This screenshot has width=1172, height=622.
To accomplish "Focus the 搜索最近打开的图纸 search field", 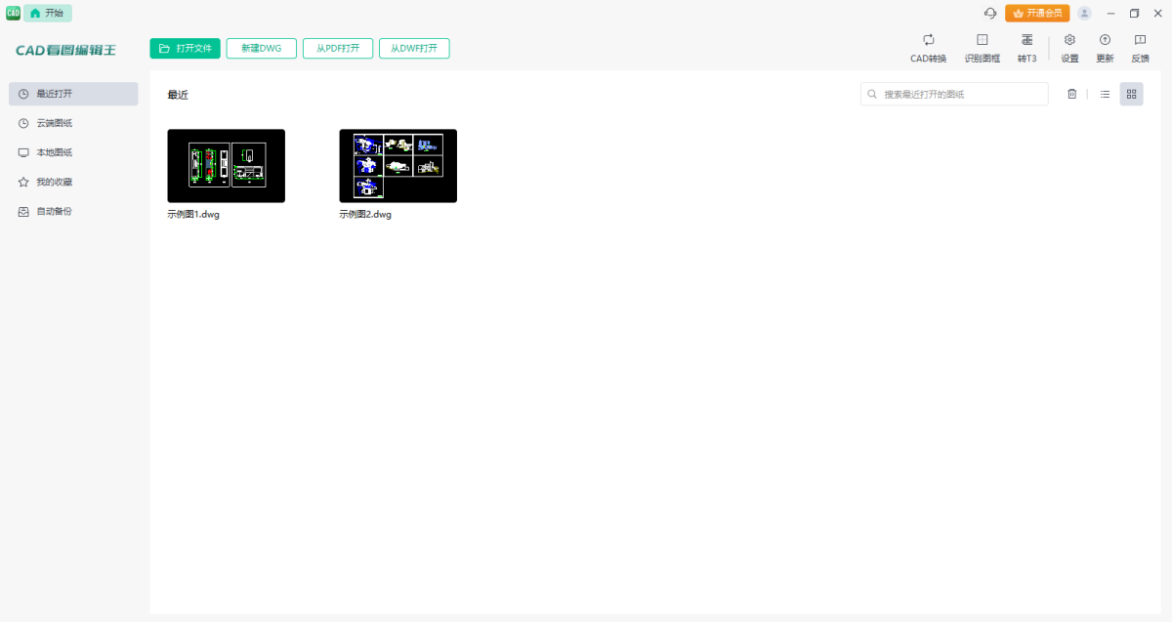I will pyautogui.click(x=954, y=94).
